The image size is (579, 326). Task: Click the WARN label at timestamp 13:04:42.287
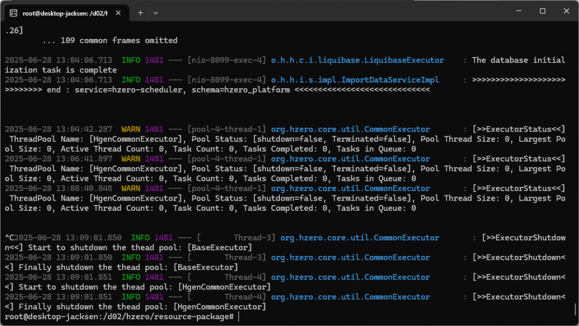click(131, 129)
